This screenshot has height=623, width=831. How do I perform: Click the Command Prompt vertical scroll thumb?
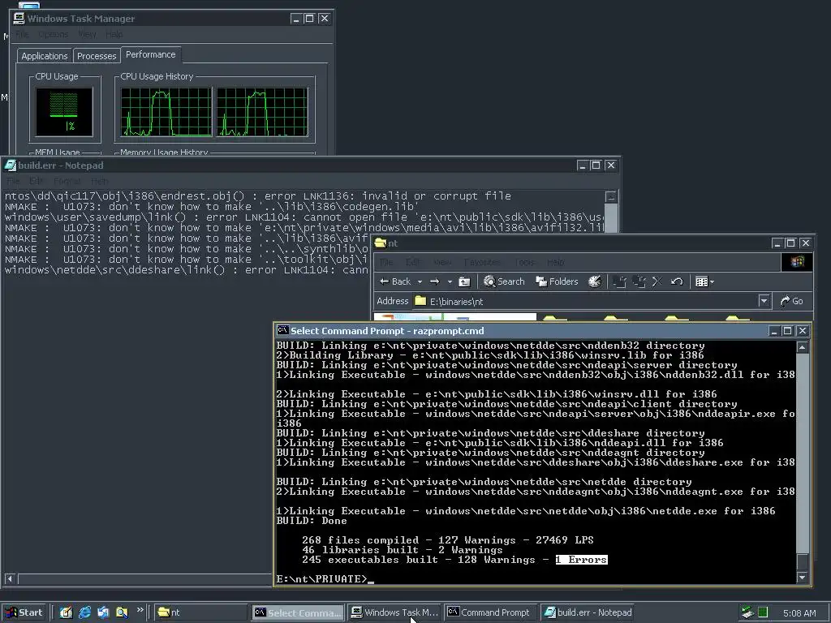[803, 561]
